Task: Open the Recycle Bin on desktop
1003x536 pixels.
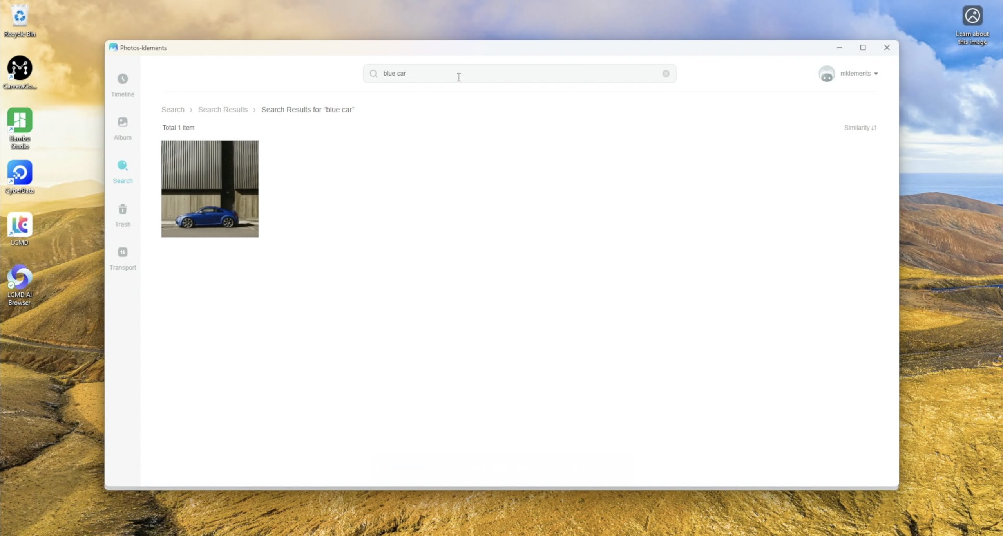Action: point(20,20)
